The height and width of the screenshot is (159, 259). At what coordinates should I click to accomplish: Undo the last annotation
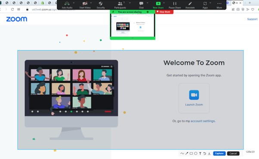pyautogui.click(x=205, y=153)
